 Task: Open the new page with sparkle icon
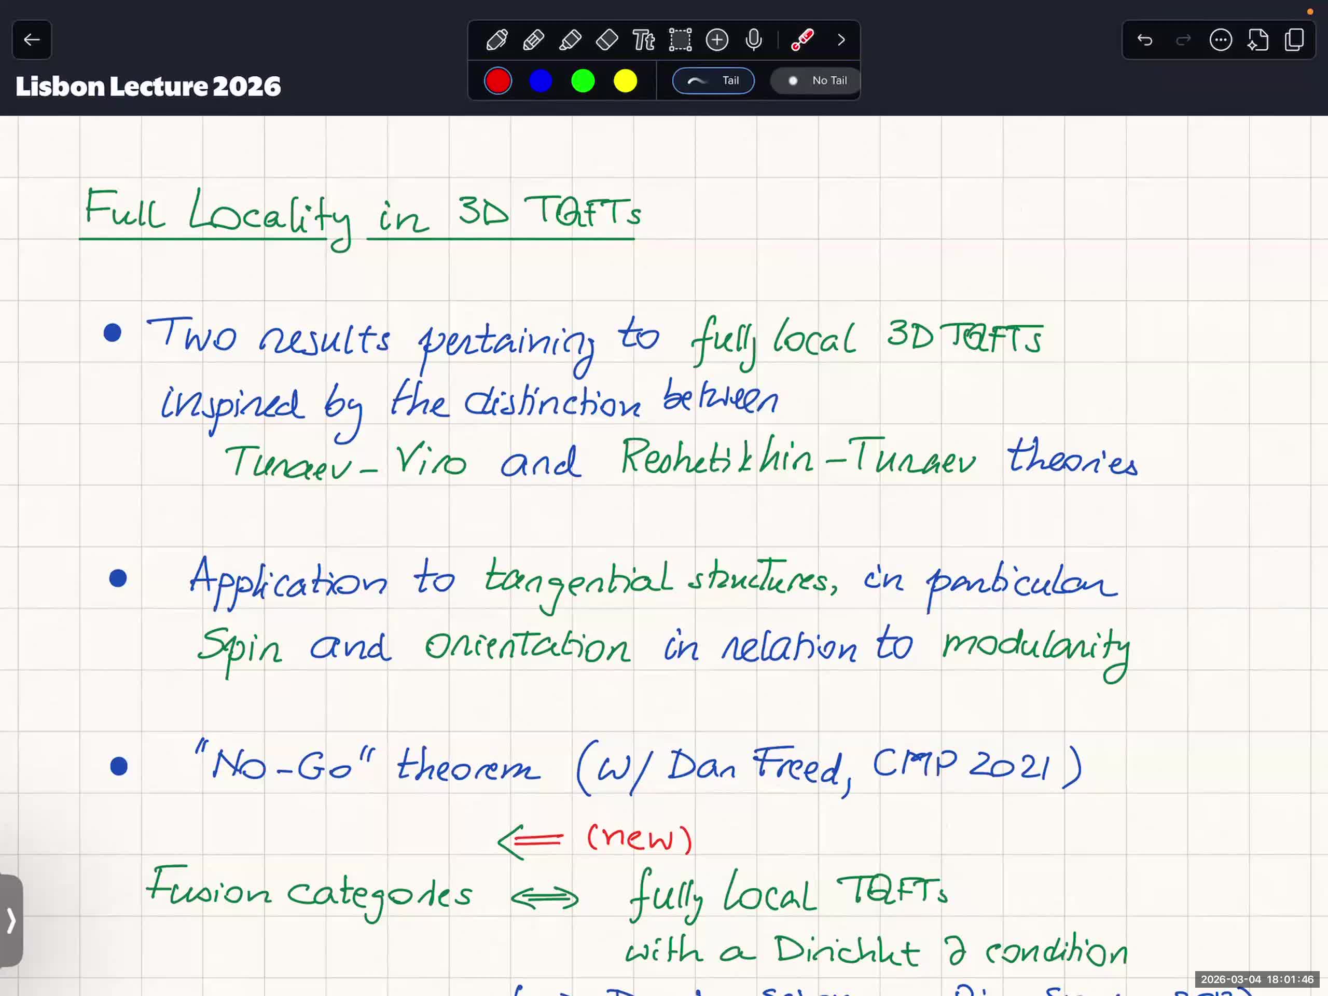pos(1258,40)
